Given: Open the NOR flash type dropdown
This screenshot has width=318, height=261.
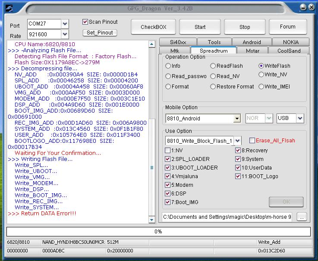Looking at the screenshot, I should tap(269, 118).
